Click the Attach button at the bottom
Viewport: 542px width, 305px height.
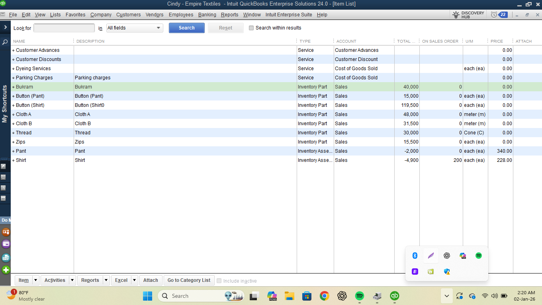point(151,280)
